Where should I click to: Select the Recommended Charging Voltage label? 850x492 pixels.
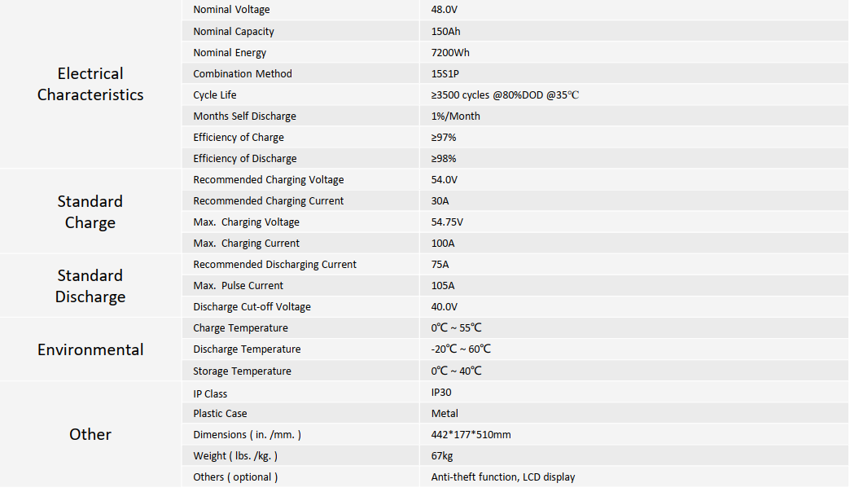coord(269,179)
